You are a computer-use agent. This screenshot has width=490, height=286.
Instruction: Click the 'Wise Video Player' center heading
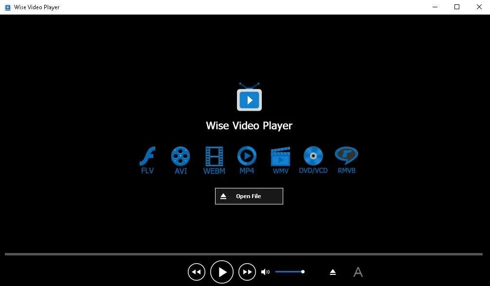pos(249,125)
